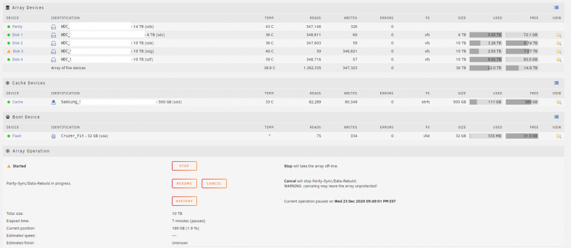571x248 pixels.
Task: Browse Disk 1 contents via view icon
Action: [558, 35]
